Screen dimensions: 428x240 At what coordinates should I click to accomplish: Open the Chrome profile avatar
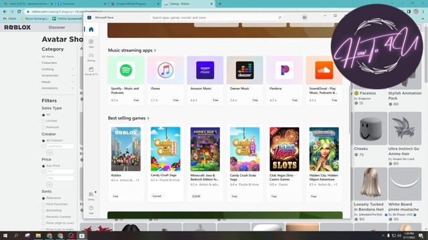(416, 11)
